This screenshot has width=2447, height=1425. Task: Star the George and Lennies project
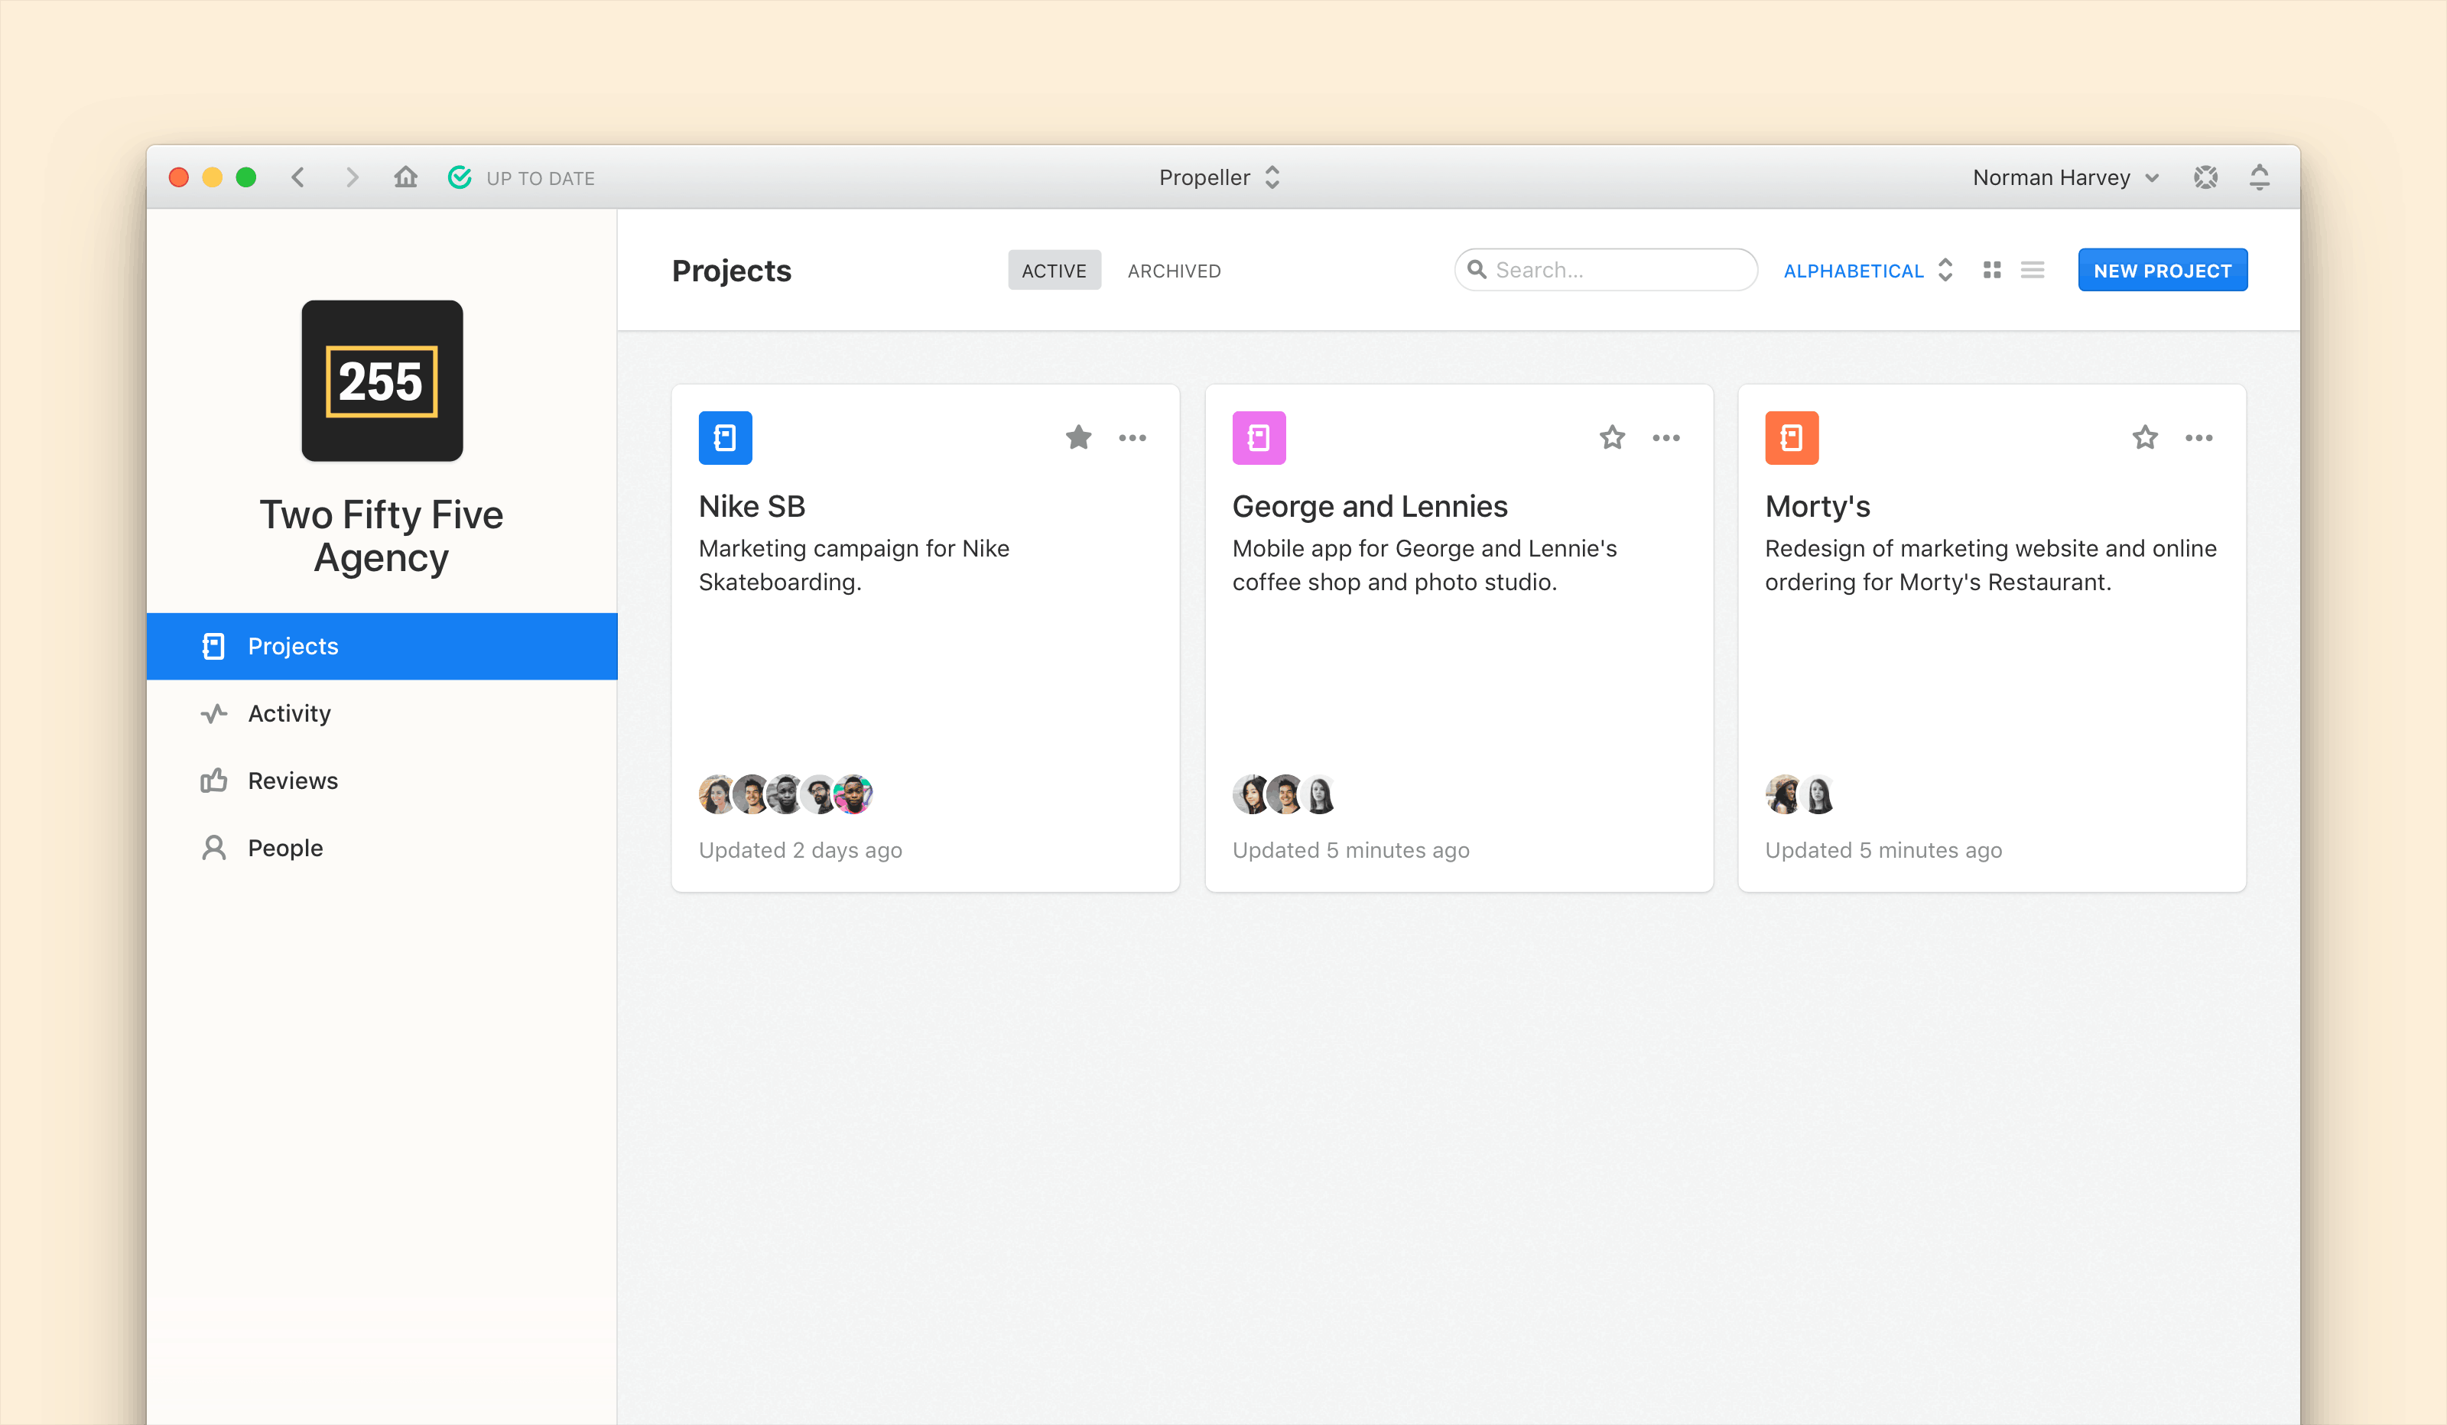tap(1612, 438)
